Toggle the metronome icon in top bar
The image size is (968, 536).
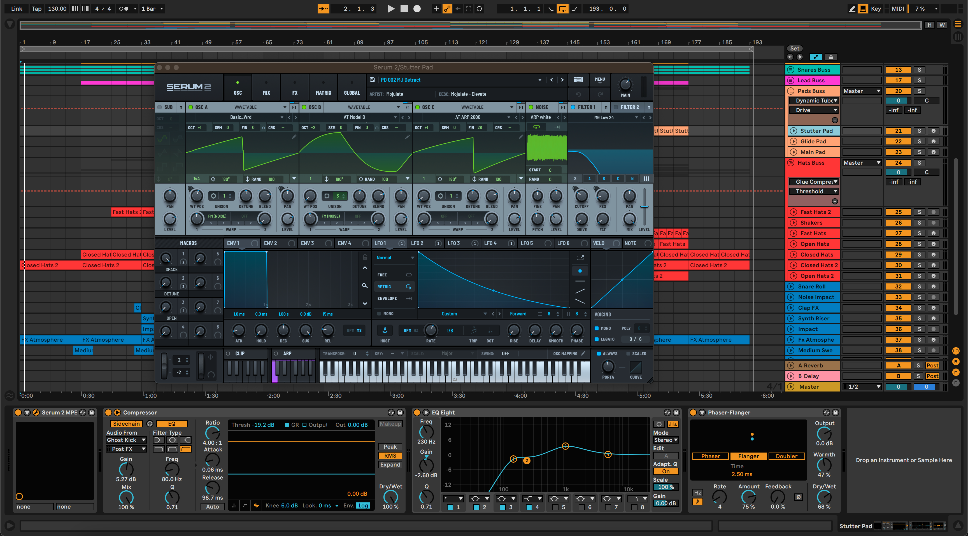[124, 9]
